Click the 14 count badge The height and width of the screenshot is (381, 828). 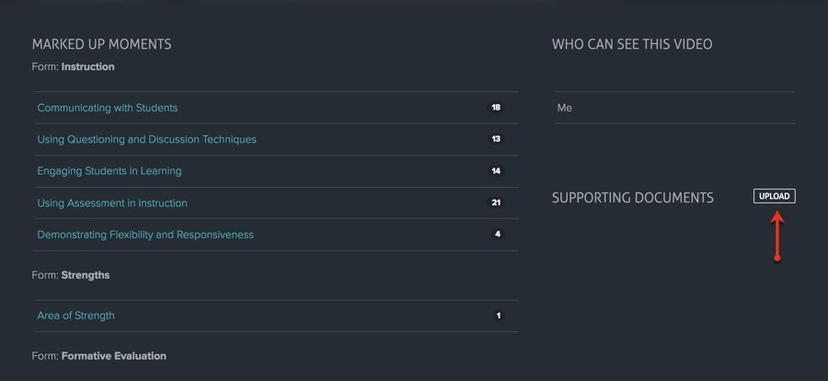point(496,170)
